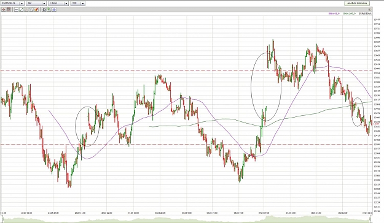Select the red line drawing tool icon

pos(26,10)
